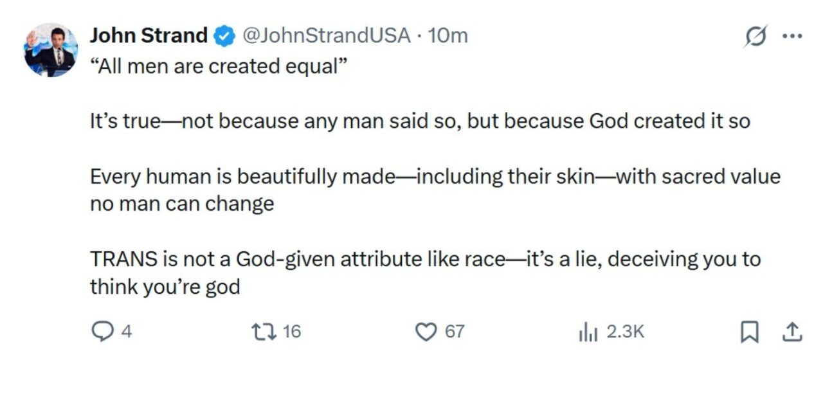
Task: Like the post with the heart icon
Action: click(x=424, y=332)
